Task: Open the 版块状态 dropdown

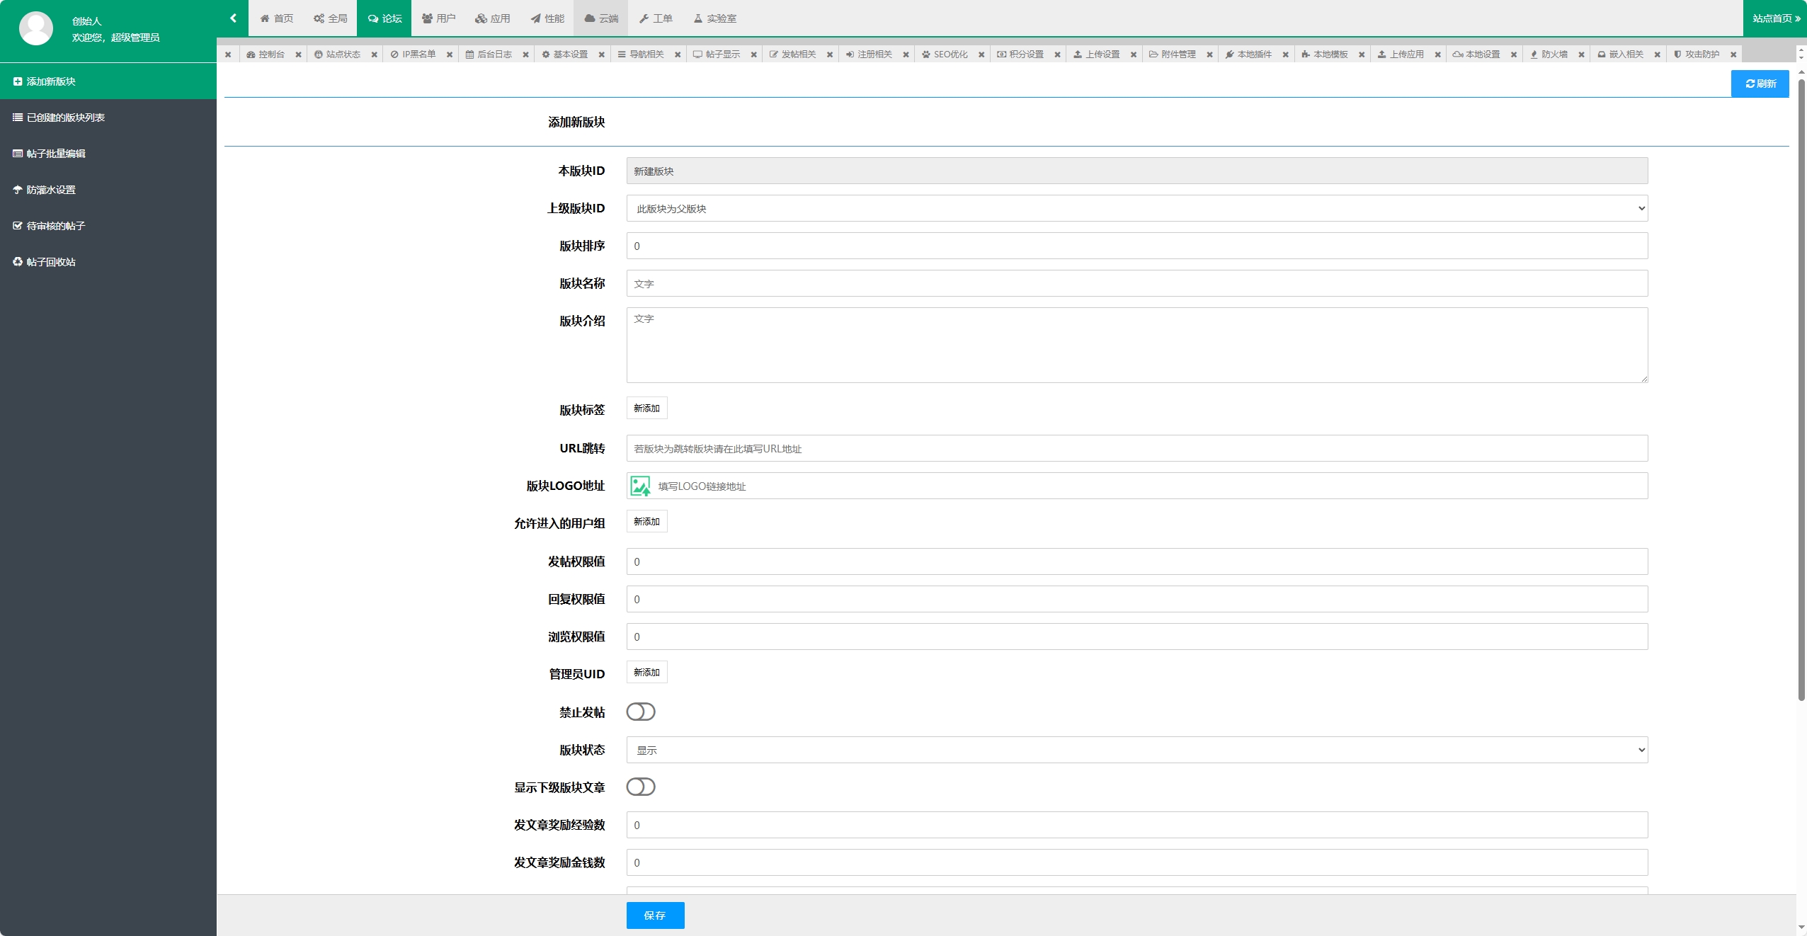Action: [1137, 750]
